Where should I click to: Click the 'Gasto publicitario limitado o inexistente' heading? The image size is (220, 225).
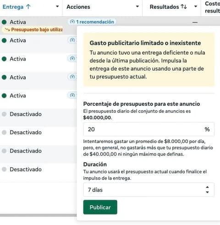(145, 43)
